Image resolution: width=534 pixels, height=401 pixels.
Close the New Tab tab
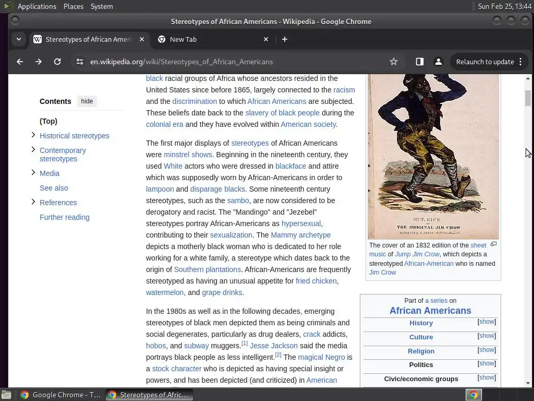tap(266, 39)
